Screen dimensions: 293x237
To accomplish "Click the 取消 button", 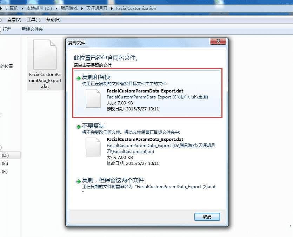I will pyautogui.click(x=207, y=217).
